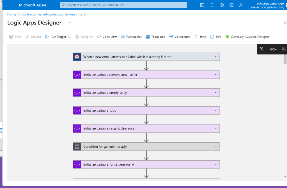Open the Parameters toolbar item
Screen dimensions: 287x188
pos(131,37)
